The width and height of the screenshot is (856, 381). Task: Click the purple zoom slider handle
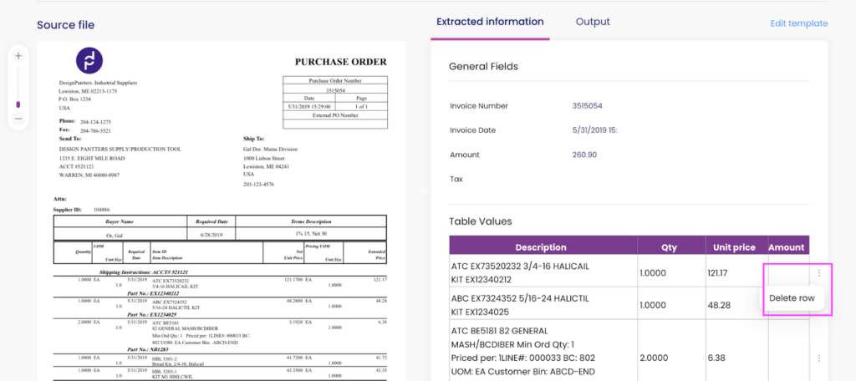click(18, 104)
